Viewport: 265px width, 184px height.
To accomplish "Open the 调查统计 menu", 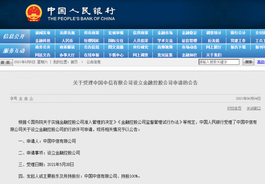I will [213, 33].
